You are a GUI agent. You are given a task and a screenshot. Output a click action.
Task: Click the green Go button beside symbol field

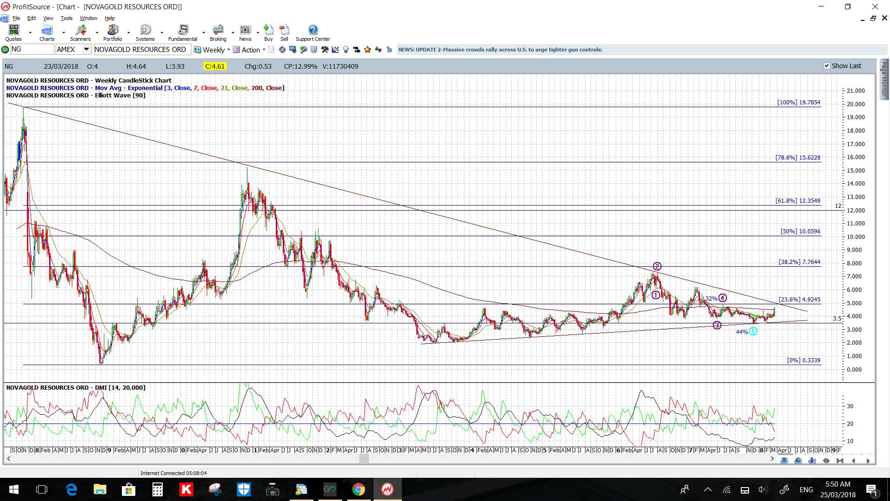(x=5, y=50)
